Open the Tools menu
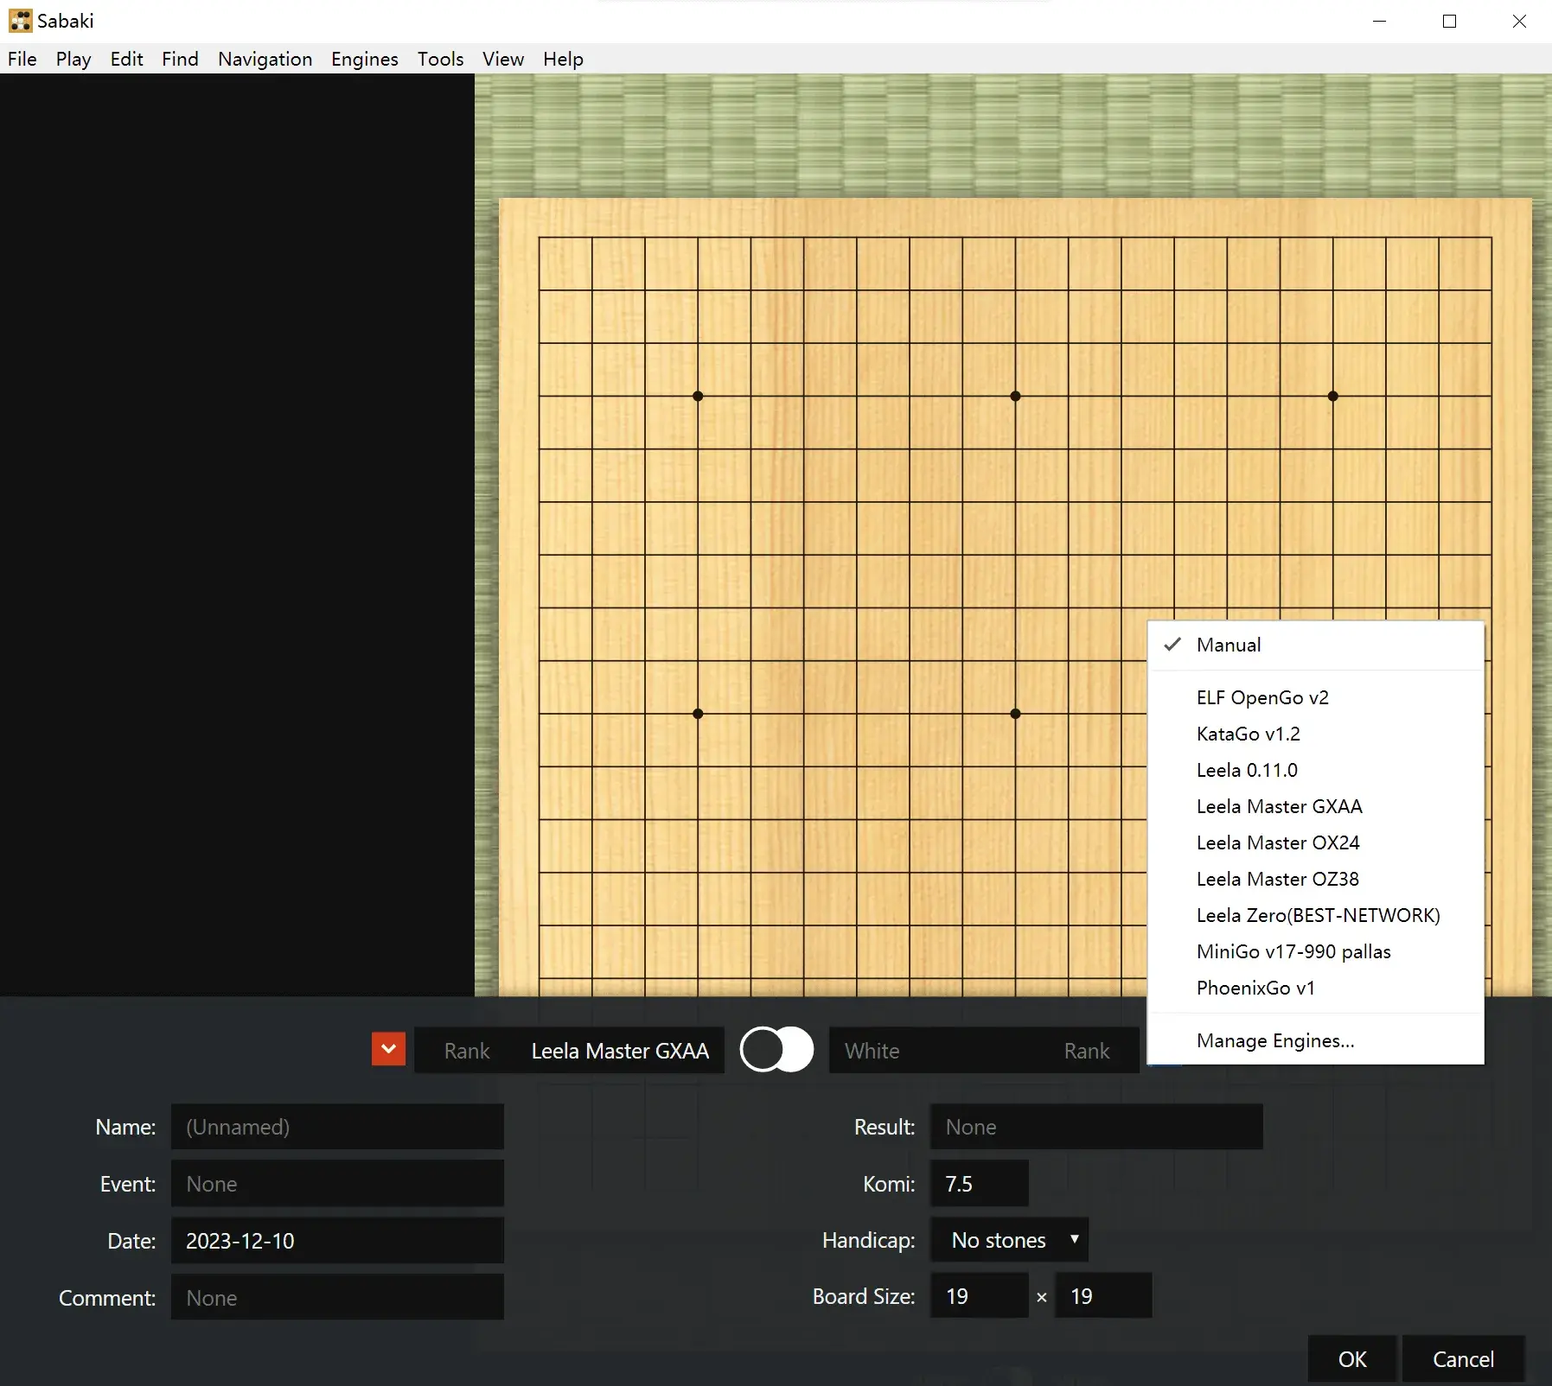Screen dimensions: 1552x1386 [440, 59]
